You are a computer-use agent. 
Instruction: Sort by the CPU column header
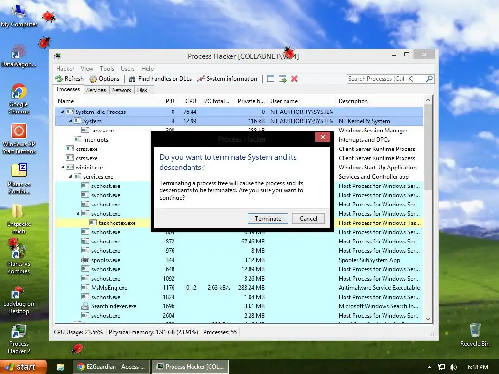[188, 101]
